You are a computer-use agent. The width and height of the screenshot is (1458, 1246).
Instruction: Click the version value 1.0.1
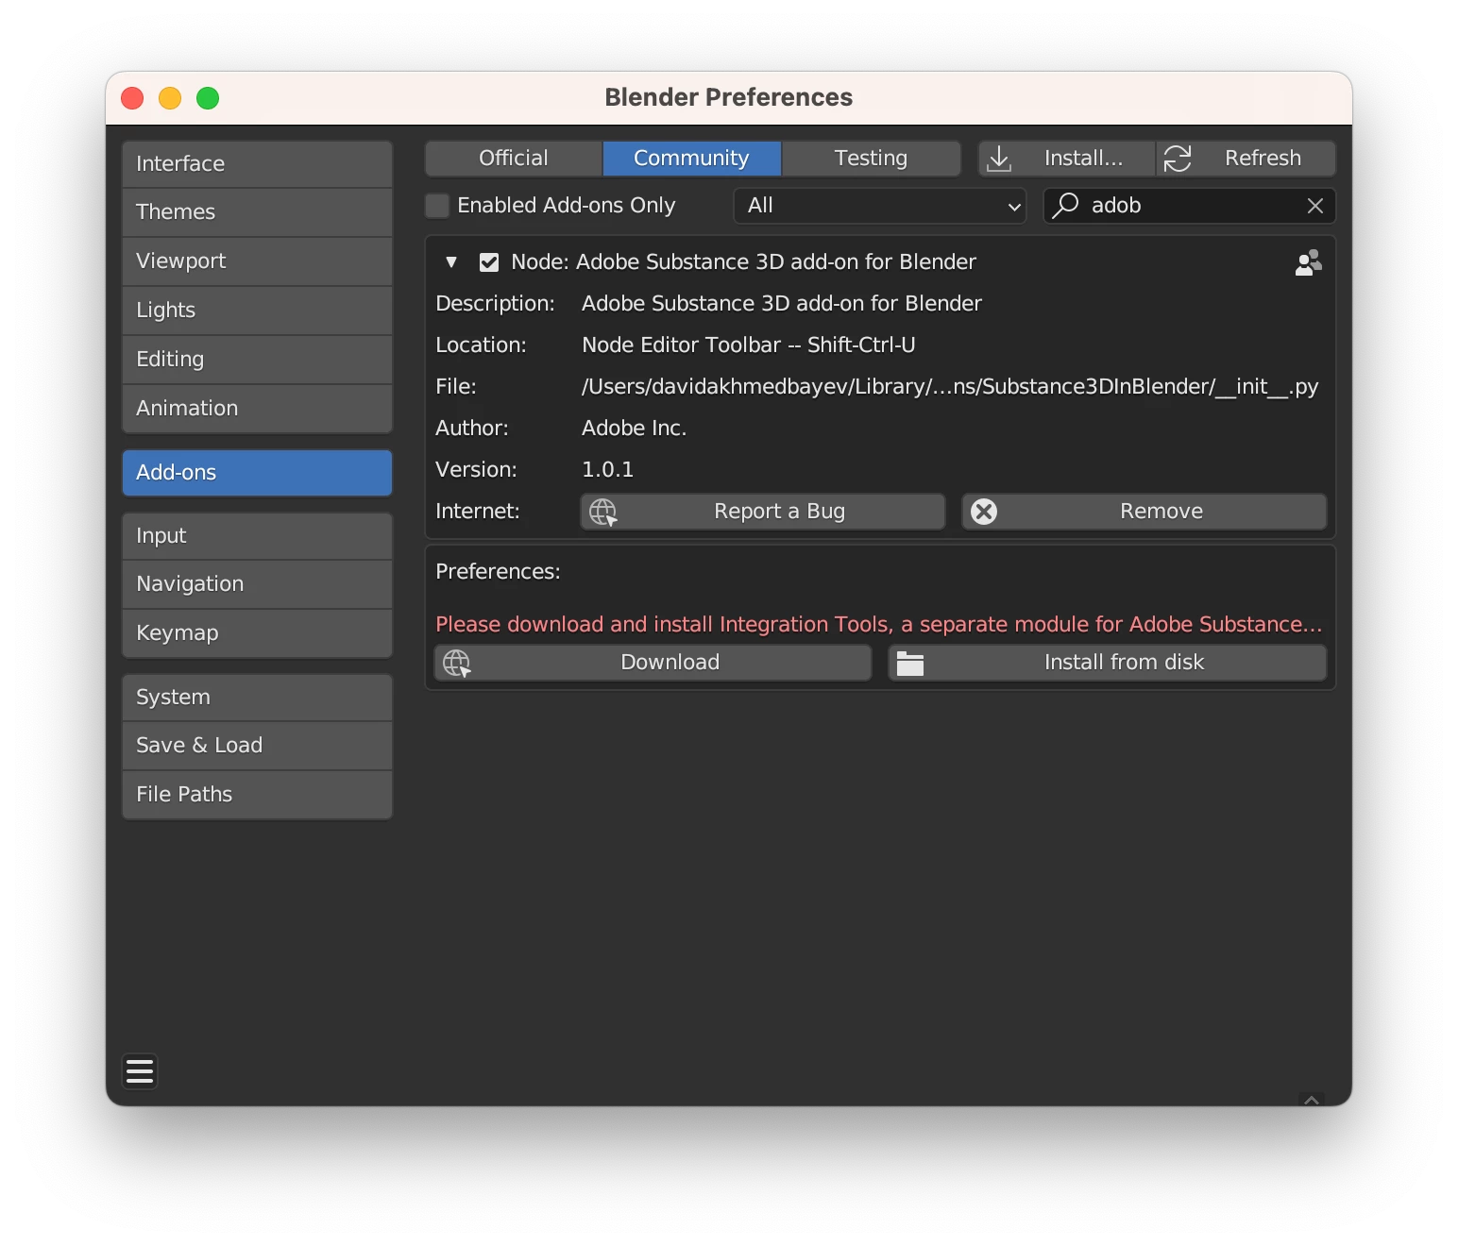pos(608,470)
